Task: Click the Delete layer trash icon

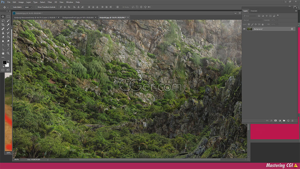Action: [x=292, y=121]
